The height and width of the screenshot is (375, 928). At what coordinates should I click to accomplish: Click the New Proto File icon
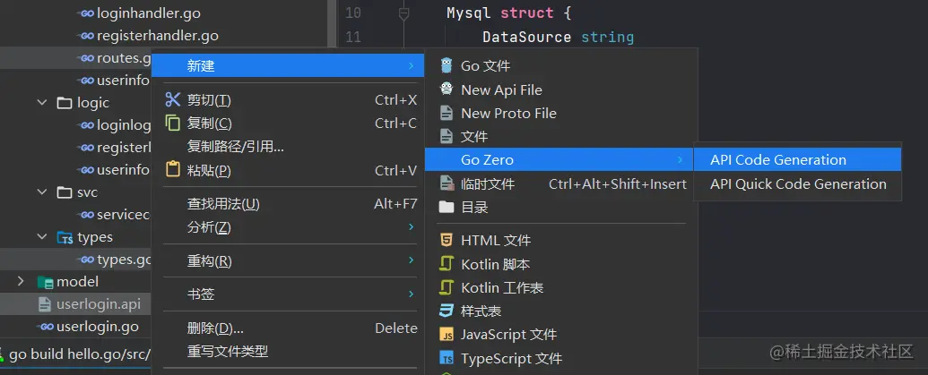point(447,113)
